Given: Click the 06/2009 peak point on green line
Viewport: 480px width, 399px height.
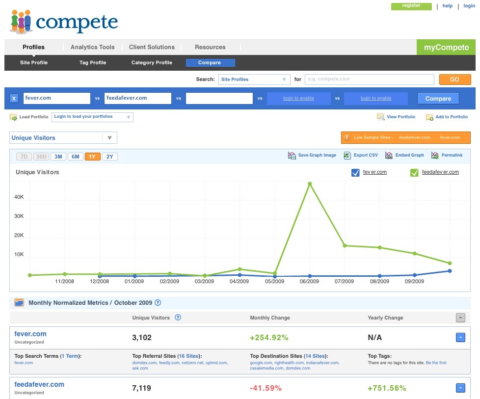Looking at the screenshot, I should pos(310,184).
